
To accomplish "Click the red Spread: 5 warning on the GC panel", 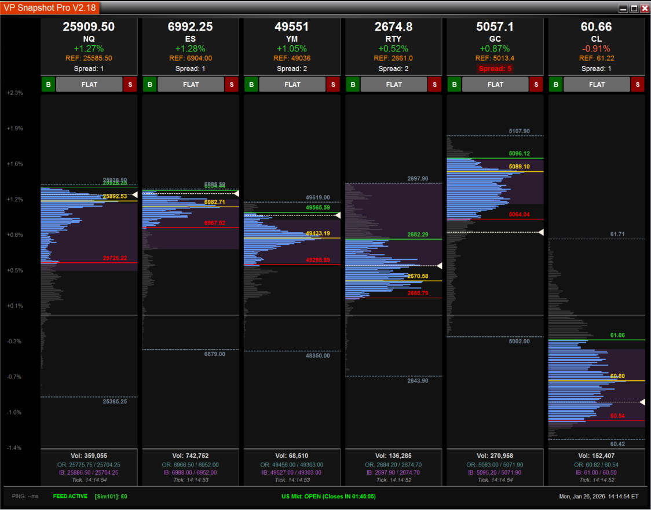I will pos(495,68).
